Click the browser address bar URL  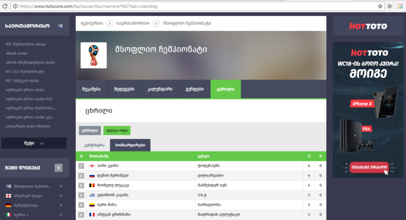pos(88,6)
